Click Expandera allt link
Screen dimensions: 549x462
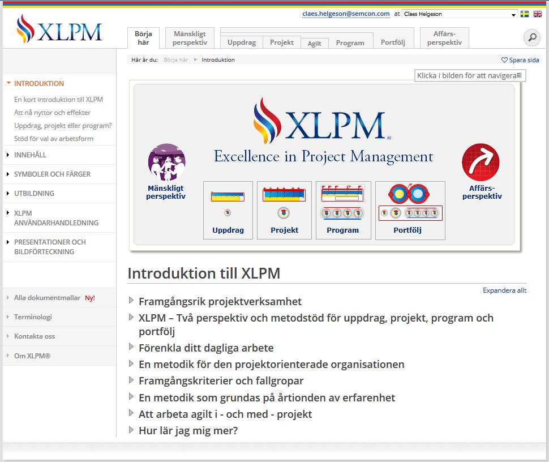(504, 290)
